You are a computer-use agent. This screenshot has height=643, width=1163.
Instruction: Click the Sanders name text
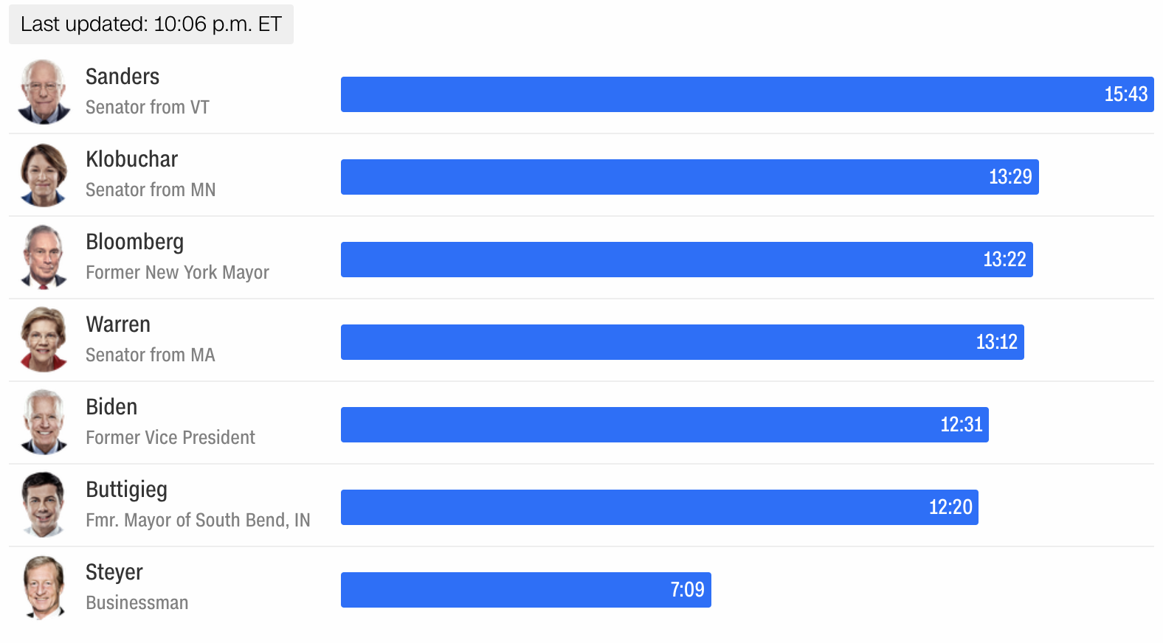tap(122, 77)
